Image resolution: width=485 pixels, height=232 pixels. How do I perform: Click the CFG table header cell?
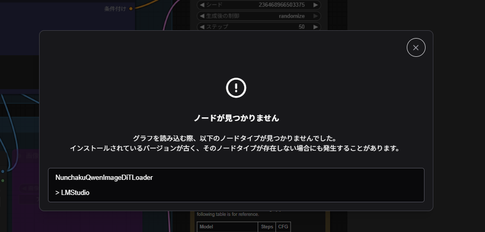click(x=283, y=227)
